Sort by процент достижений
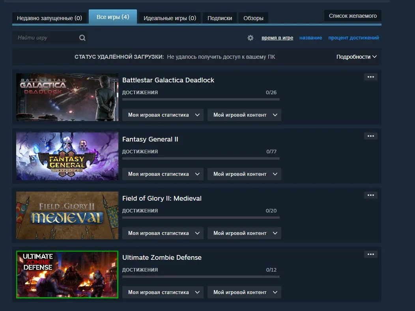415x311 pixels. click(353, 38)
